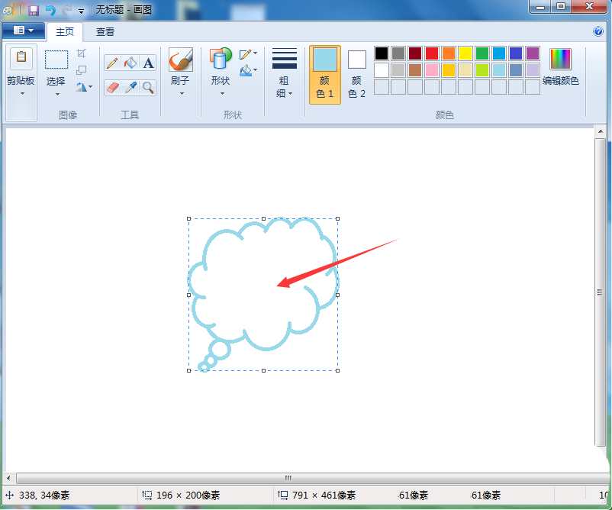Select the Text tool

click(x=148, y=63)
